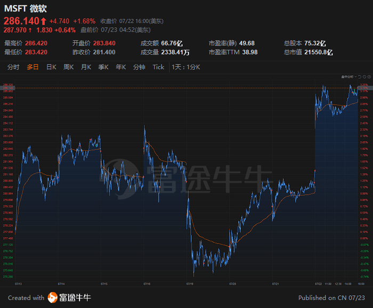Click the 总市值 21550.8亿 value
373x308 pixels.
click(319, 52)
